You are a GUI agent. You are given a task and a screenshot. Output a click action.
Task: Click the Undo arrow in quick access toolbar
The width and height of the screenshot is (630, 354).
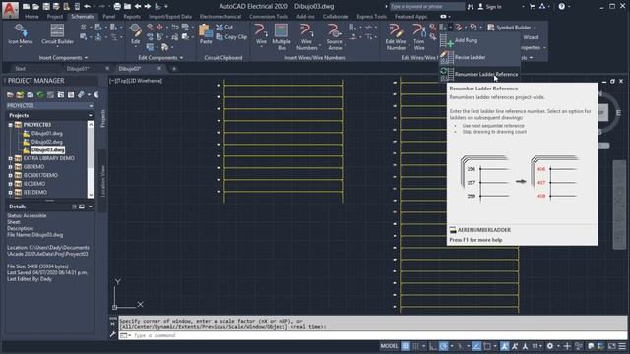[87, 7]
